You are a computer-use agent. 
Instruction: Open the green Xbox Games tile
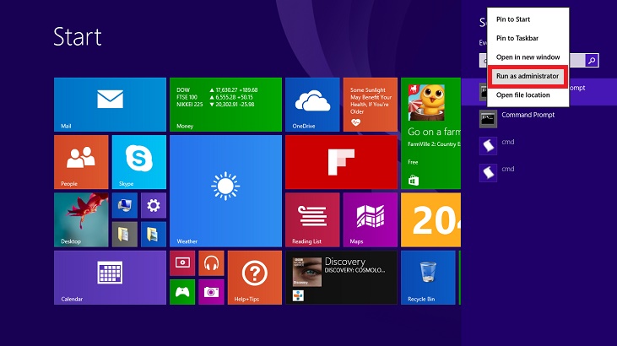point(182,292)
